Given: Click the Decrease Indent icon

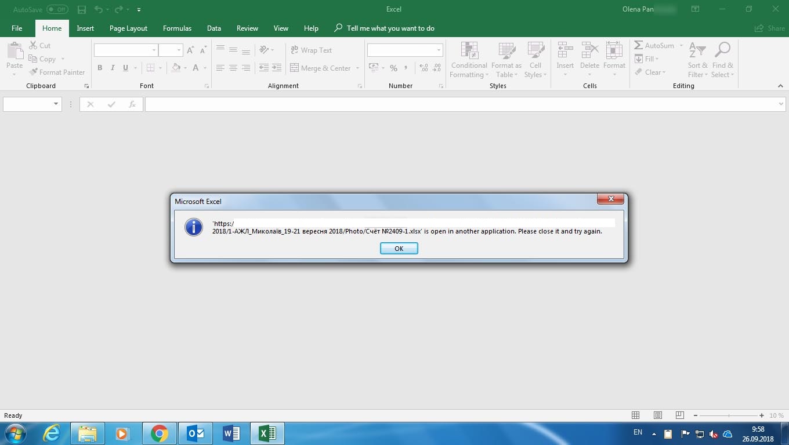Looking at the screenshot, I should tap(264, 68).
